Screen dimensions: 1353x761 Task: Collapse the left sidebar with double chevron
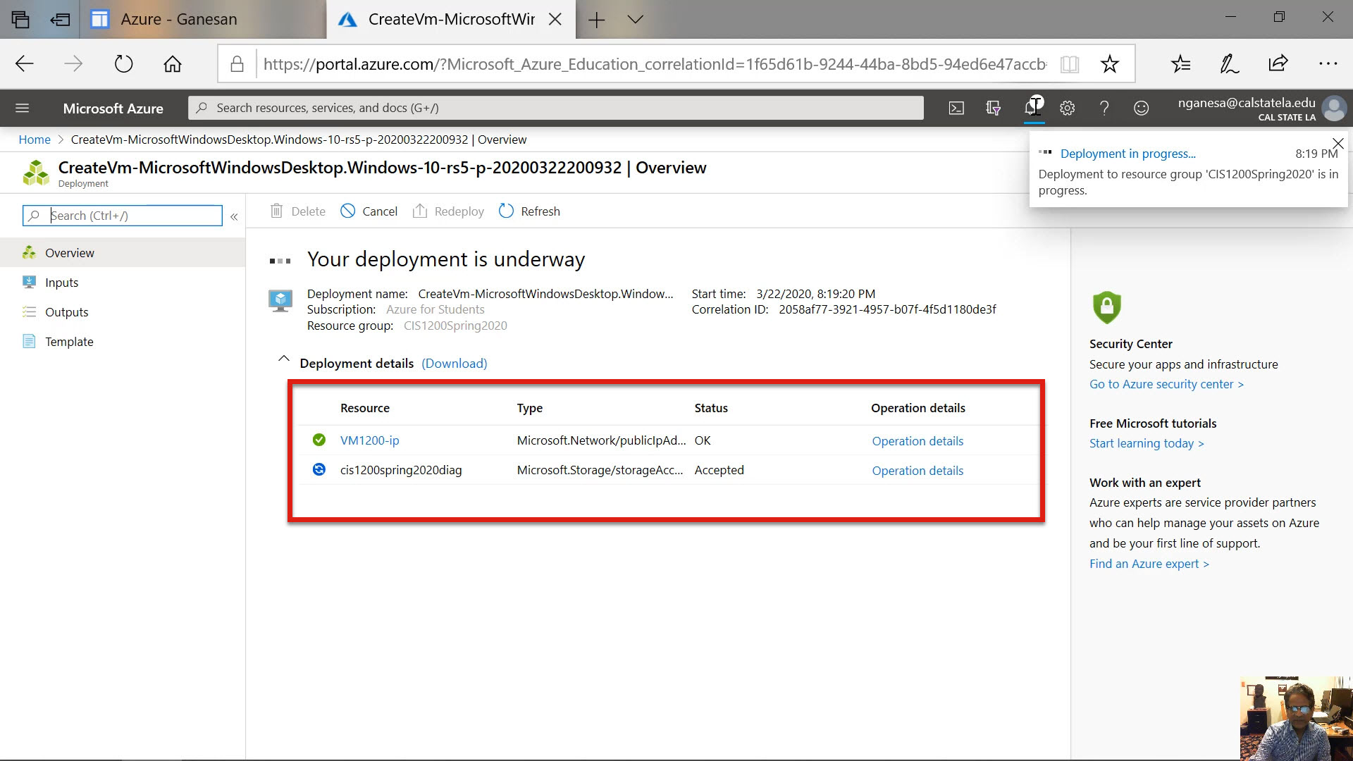click(234, 217)
